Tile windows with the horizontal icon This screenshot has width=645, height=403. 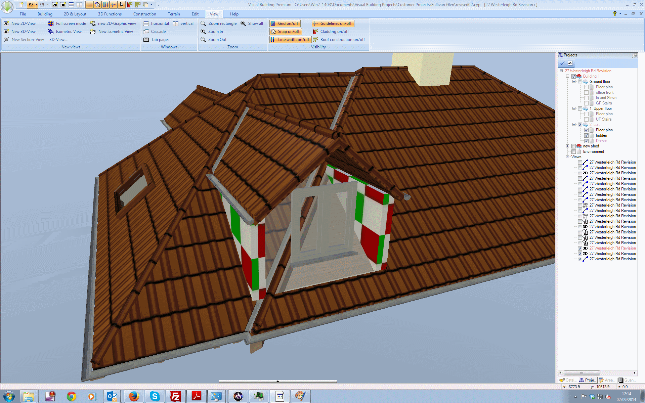[146, 24]
